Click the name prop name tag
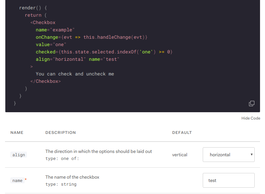This screenshot has width=265, height=194. click(x=17, y=180)
